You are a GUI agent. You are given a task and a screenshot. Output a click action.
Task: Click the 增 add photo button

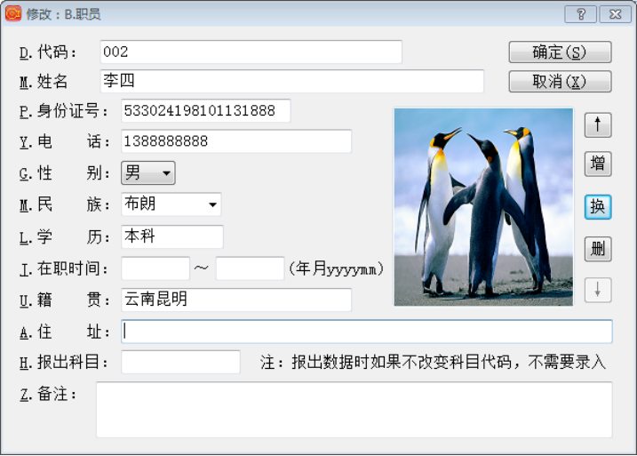[598, 164]
